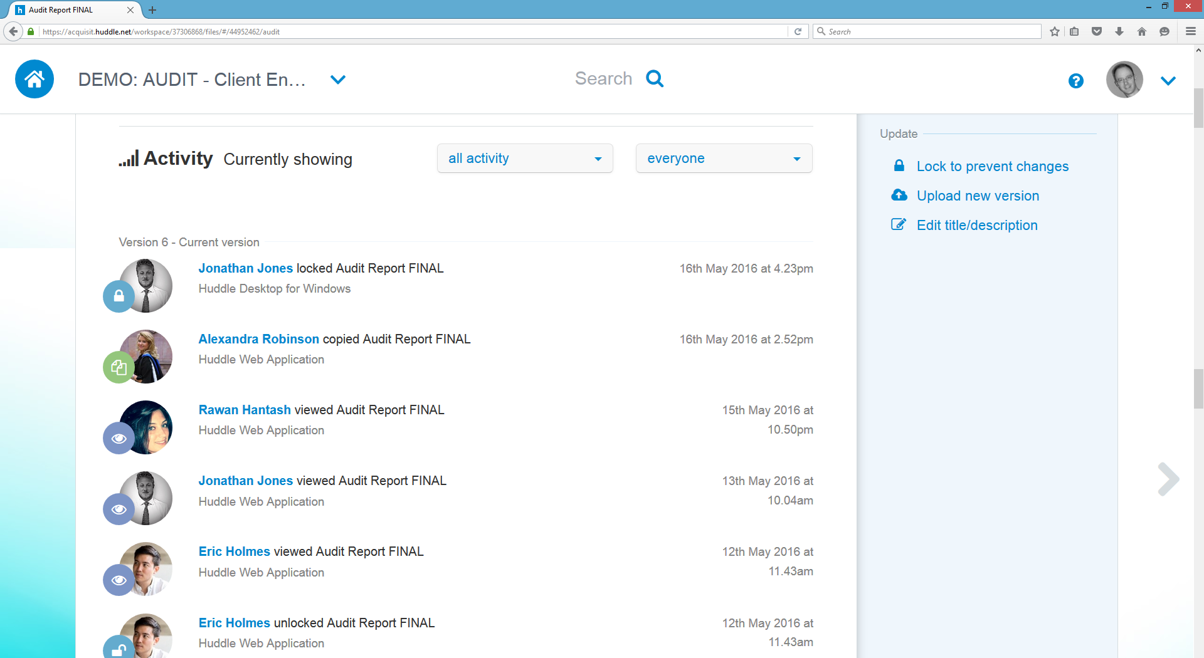The height and width of the screenshot is (658, 1204).
Task: Click the browser address bar
Action: (414, 31)
